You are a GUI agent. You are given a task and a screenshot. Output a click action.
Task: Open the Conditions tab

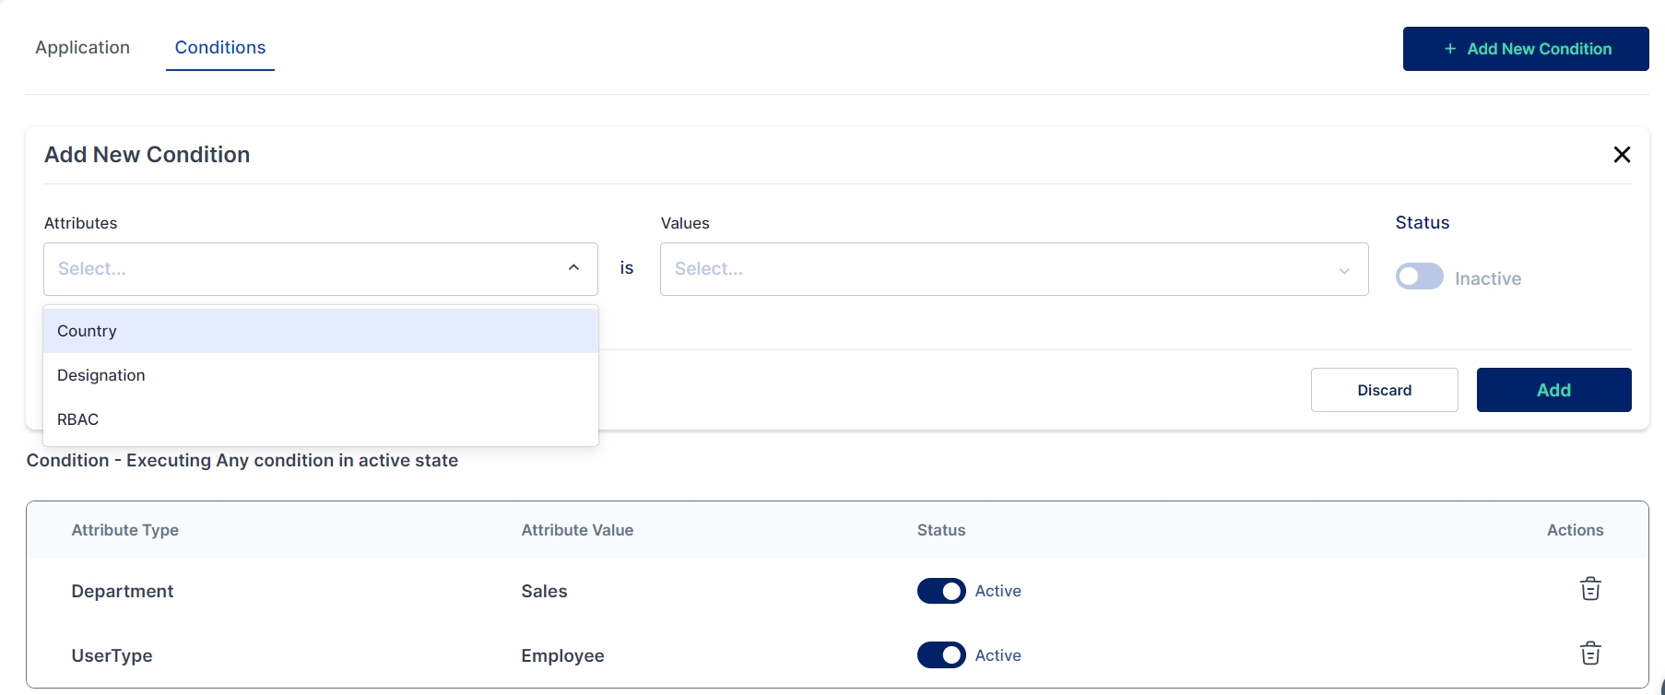click(220, 48)
